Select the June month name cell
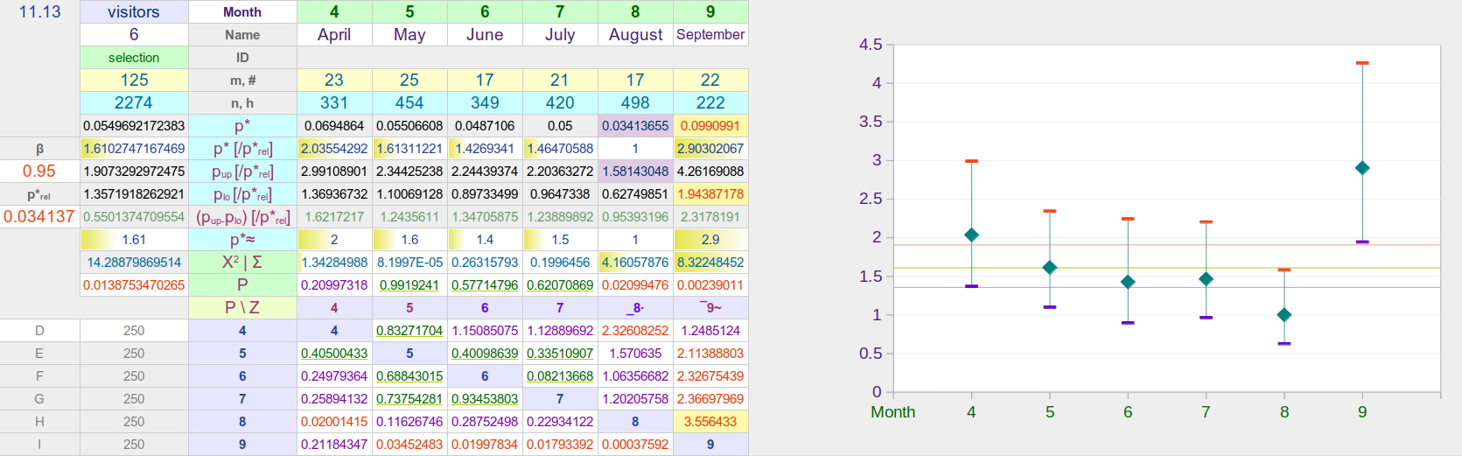The width and height of the screenshot is (1462, 456). (485, 34)
